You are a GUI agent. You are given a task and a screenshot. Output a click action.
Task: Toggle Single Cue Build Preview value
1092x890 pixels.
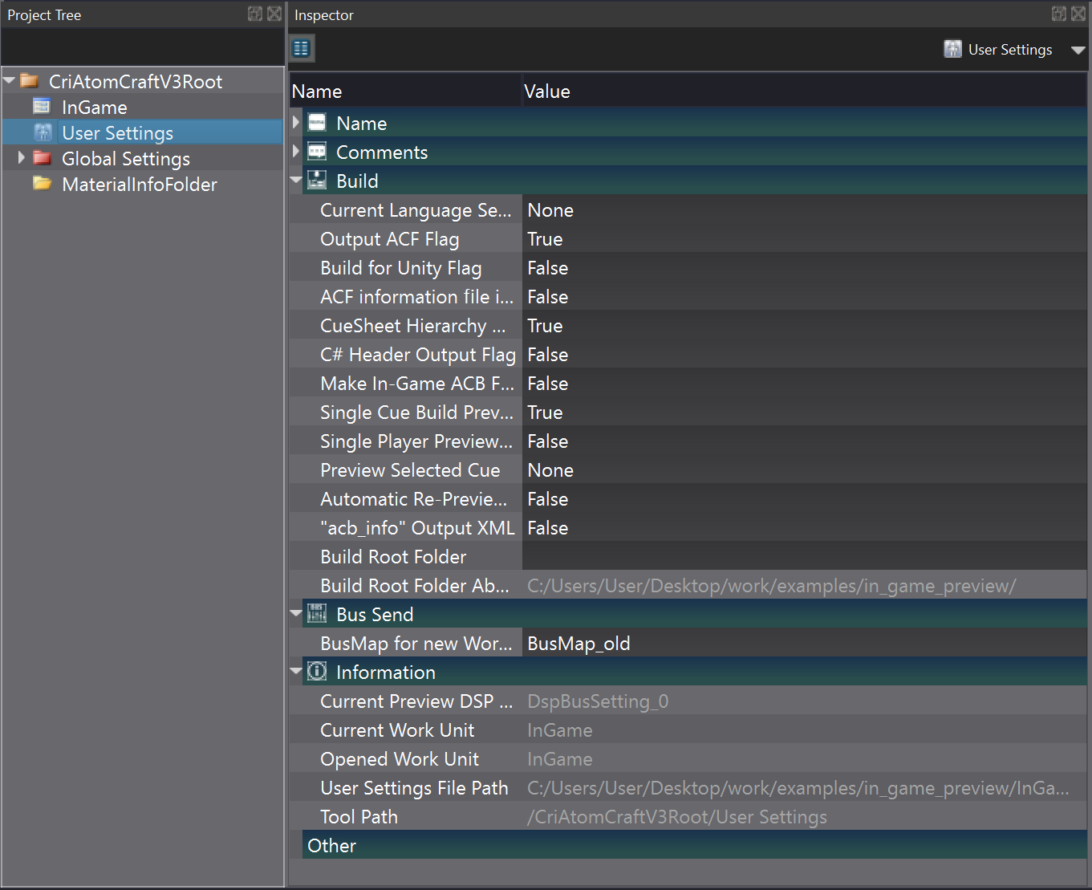pos(805,412)
